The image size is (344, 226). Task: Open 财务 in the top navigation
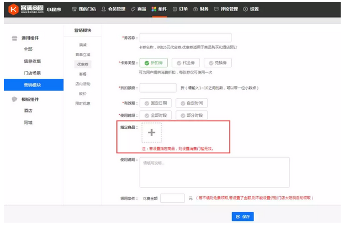(201, 9)
